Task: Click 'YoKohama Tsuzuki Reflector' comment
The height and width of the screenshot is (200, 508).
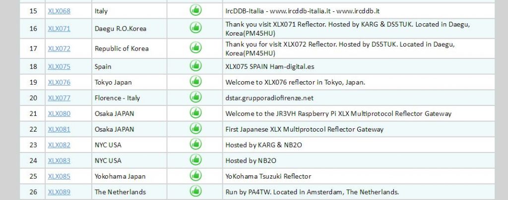Action: point(268,176)
